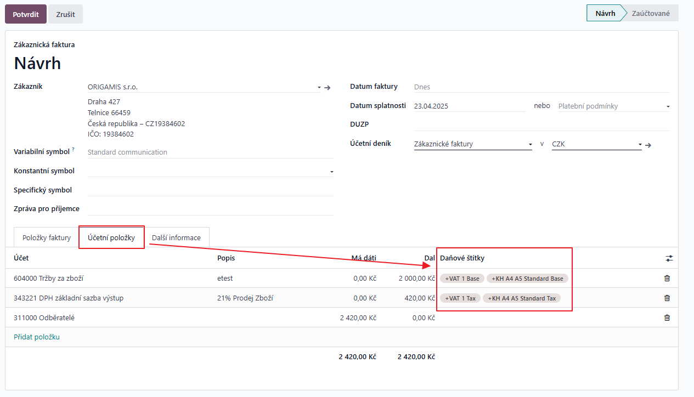Image resolution: width=694 pixels, height=397 pixels.
Task: Open column settings icon in table header
Action: click(669, 258)
